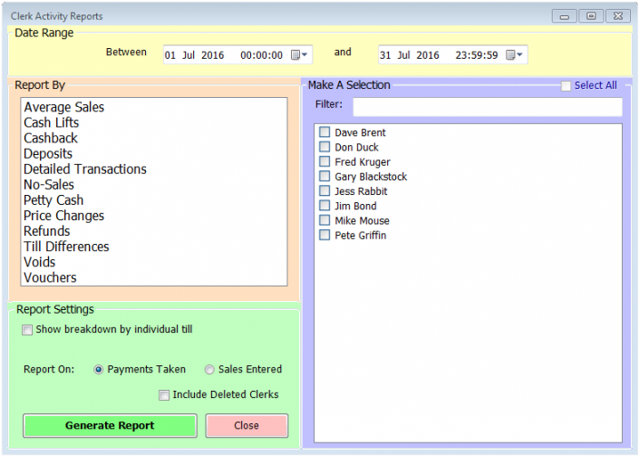Tick the Gary Blackstock checkbox
The image size is (639, 456).
coord(324,176)
